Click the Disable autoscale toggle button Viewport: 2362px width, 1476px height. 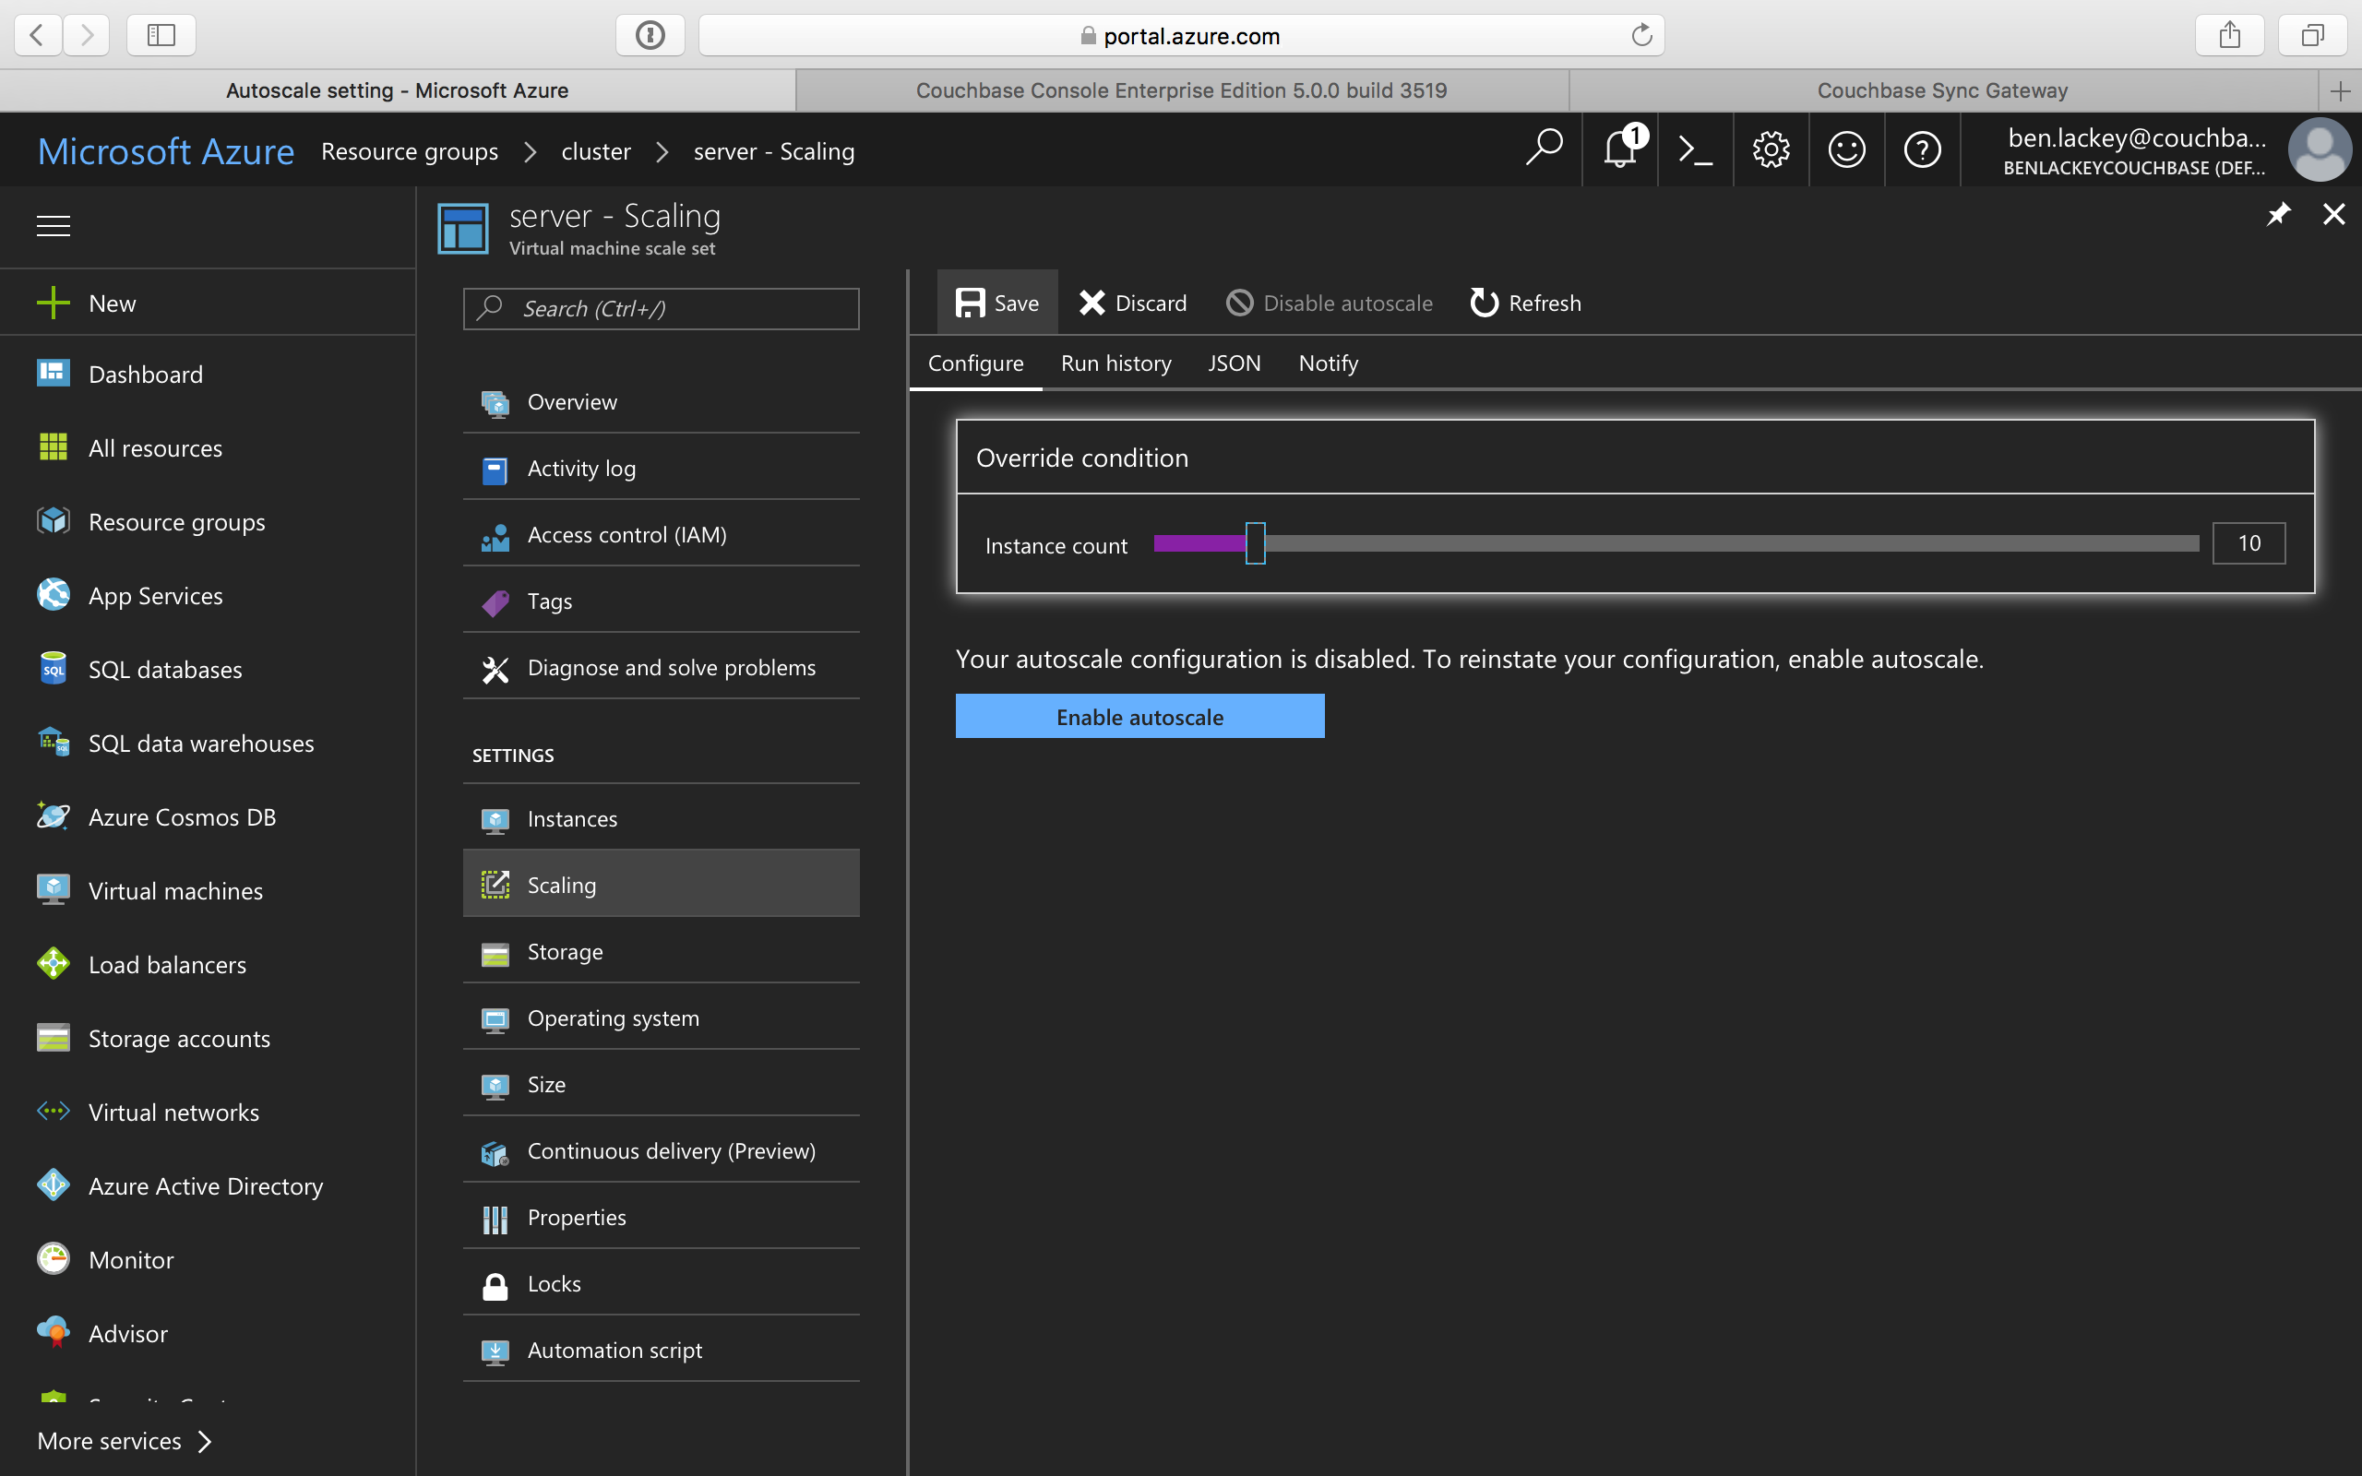click(1330, 301)
